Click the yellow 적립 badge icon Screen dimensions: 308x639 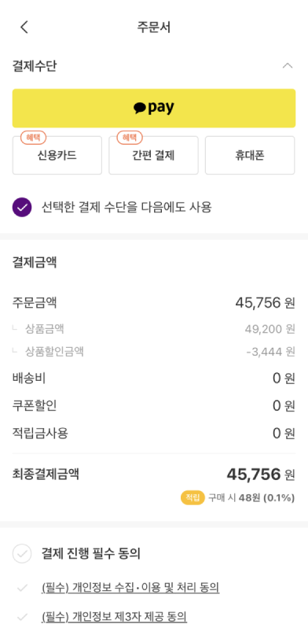tap(192, 497)
